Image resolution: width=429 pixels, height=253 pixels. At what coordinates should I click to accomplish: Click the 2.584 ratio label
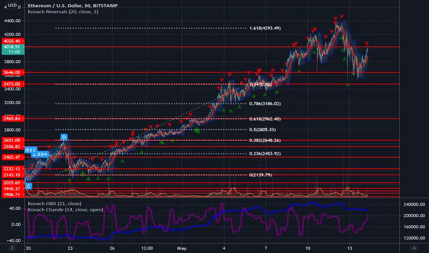[40, 154]
